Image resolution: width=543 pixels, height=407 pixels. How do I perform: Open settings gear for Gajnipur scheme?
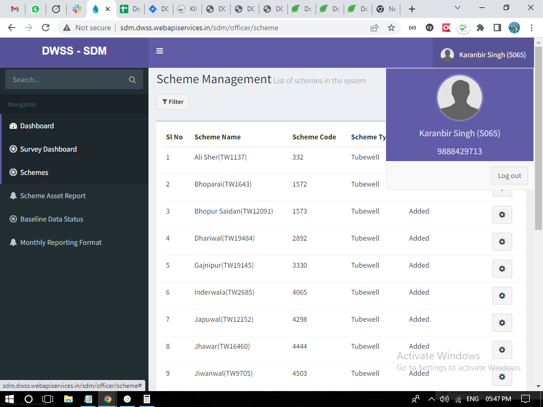pyautogui.click(x=502, y=269)
